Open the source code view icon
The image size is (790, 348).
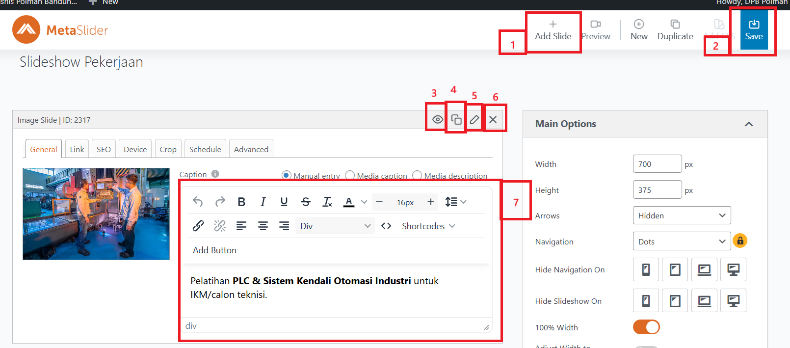(386, 226)
